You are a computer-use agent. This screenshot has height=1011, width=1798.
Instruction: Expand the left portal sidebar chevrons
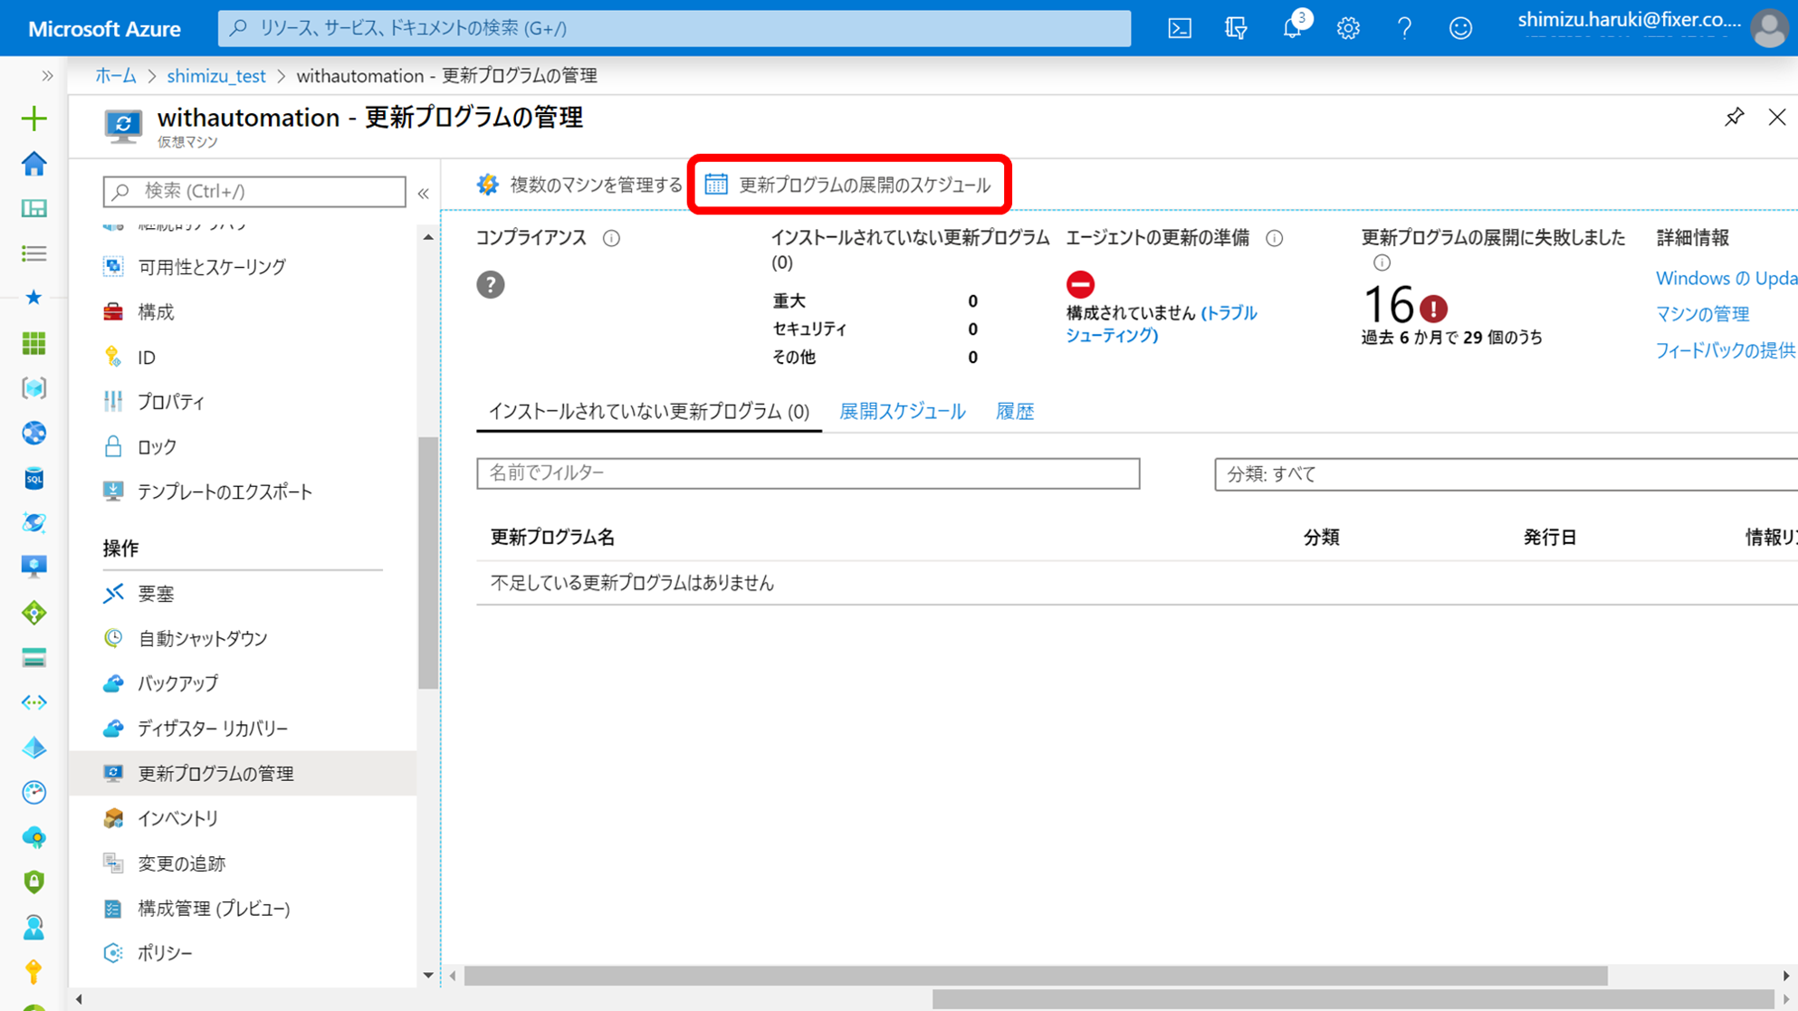(47, 76)
